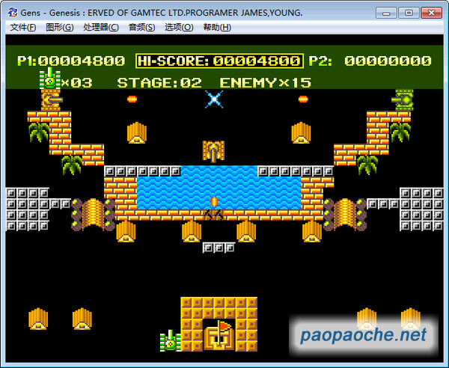Click the green enemy tank at top-right
The width and height of the screenshot is (449, 368).
[403, 100]
